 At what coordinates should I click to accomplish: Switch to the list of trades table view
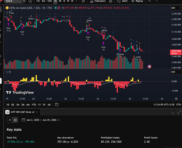pos(15,120)
